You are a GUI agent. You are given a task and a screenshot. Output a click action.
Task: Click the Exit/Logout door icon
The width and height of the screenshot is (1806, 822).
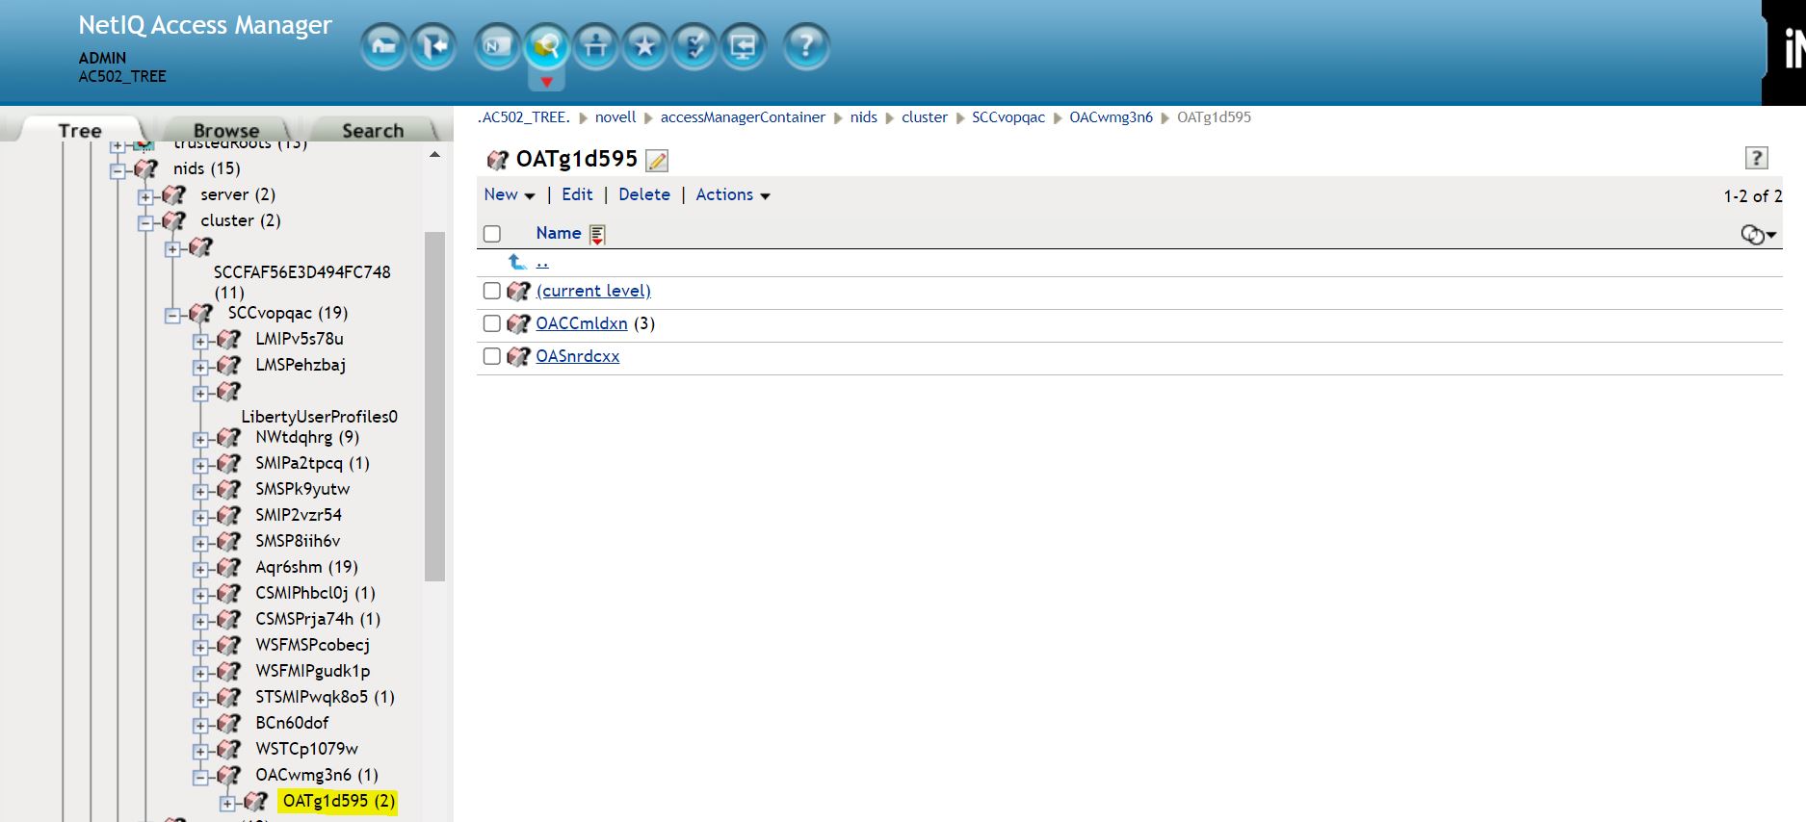[x=433, y=46]
